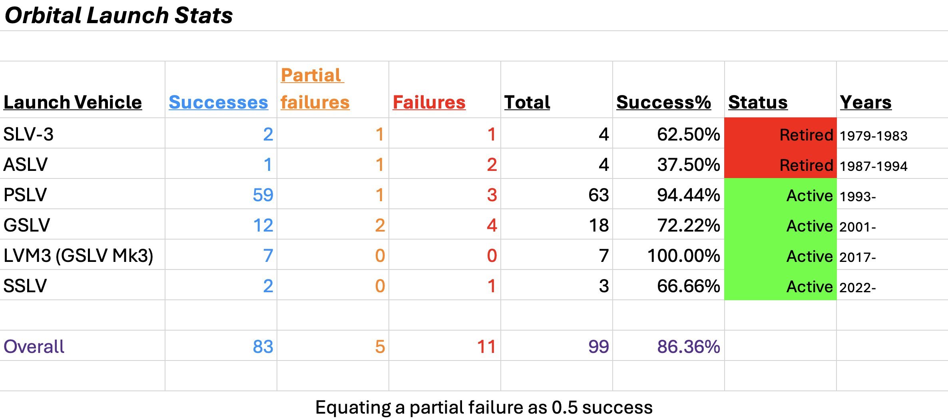Click PSLV successes value 59
The image size is (948, 420).
pyautogui.click(x=263, y=195)
